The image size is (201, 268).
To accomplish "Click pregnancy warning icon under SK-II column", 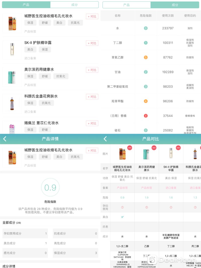I will pyautogui.click(x=171, y=207).
